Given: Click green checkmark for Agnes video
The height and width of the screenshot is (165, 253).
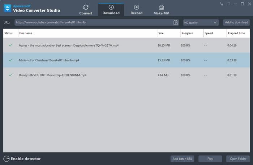Looking at the screenshot, I should pyautogui.click(x=10, y=45).
